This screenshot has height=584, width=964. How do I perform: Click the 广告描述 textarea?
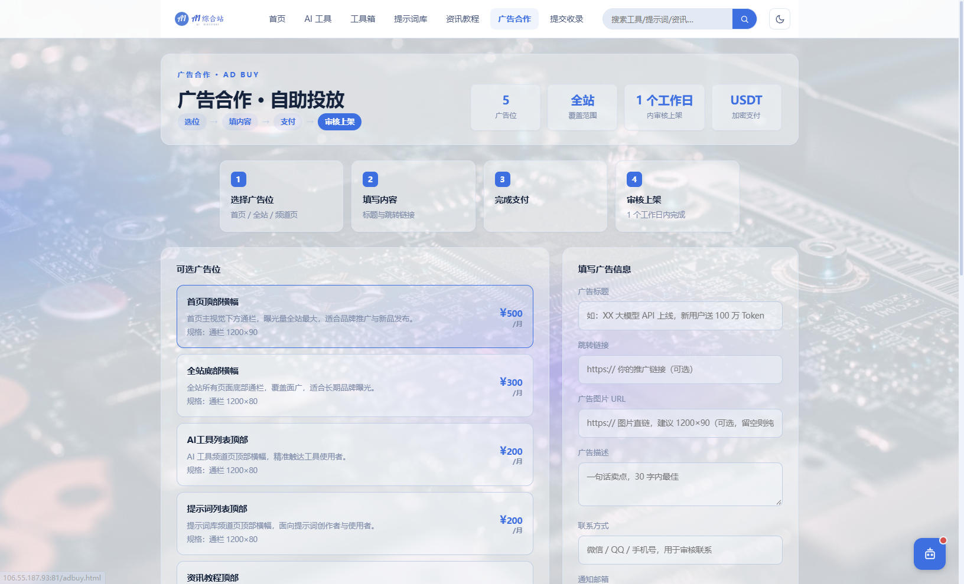(x=680, y=484)
